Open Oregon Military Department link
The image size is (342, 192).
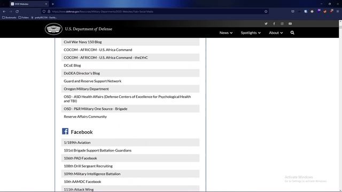tap(86, 89)
